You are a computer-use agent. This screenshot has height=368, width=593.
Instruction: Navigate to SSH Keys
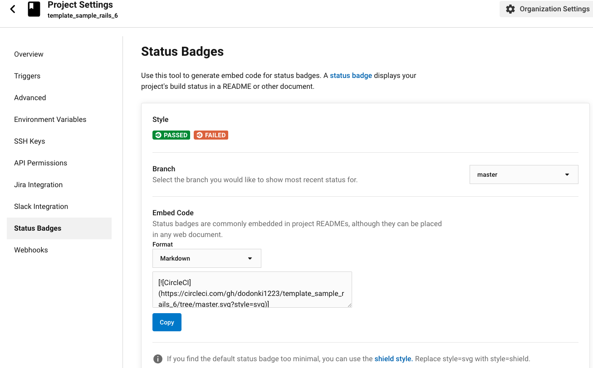click(x=29, y=141)
